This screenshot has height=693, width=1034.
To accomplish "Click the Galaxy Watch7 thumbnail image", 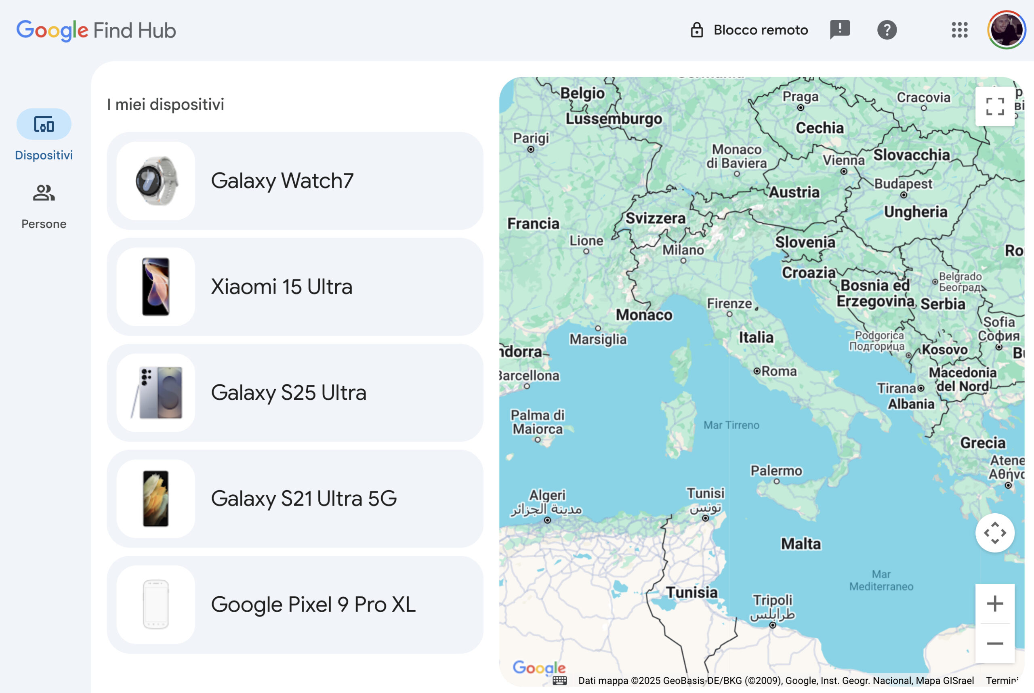I will 156,181.
